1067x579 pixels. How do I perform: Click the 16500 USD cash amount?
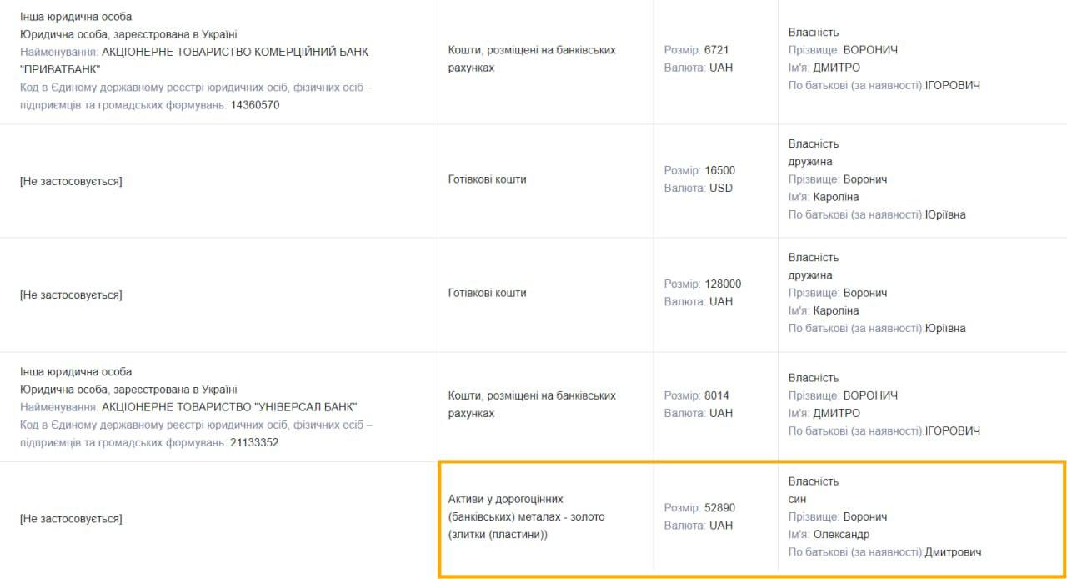coord(719,170)
